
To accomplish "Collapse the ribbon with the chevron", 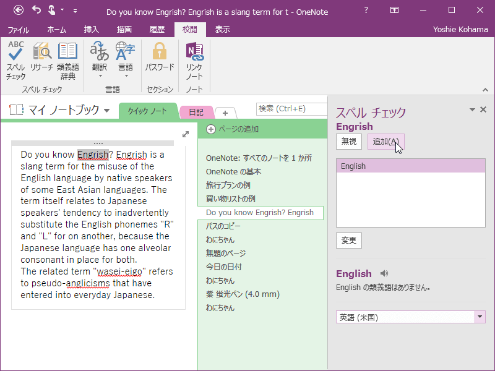I will point(485,90).
